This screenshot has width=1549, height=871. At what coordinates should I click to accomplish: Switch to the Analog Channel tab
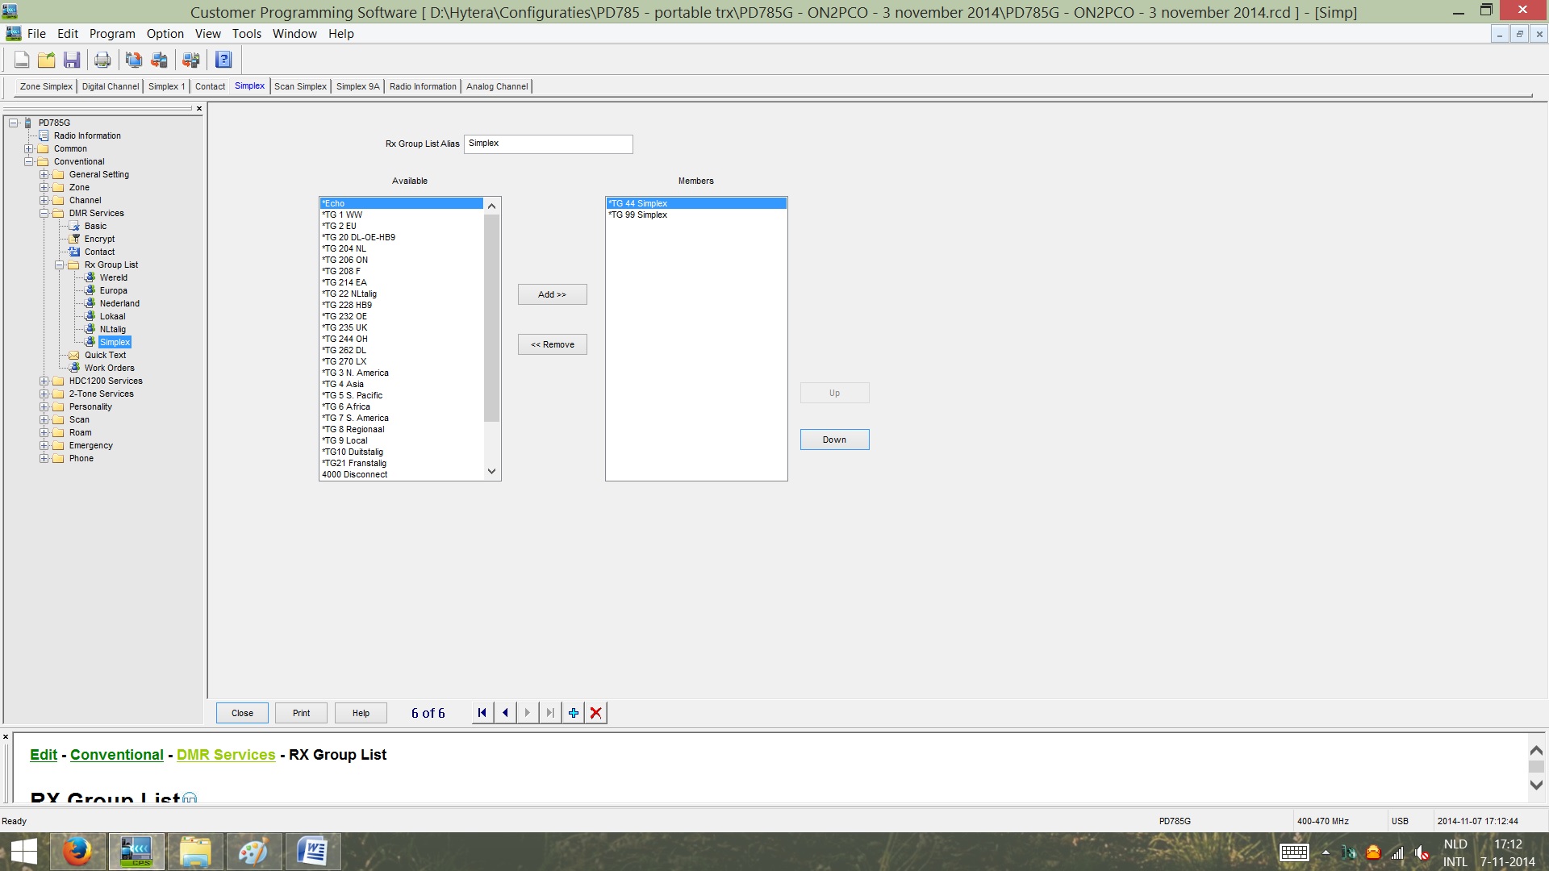click(497, 86)
